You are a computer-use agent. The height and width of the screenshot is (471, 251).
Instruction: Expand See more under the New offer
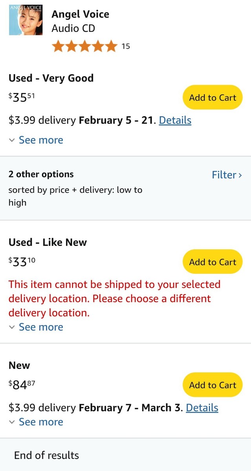coord(40,422)
